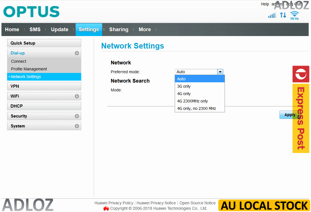The width and height of the screenshot is (311, 212).
Task: Open the VPN settings section
Action: (44, 86)
